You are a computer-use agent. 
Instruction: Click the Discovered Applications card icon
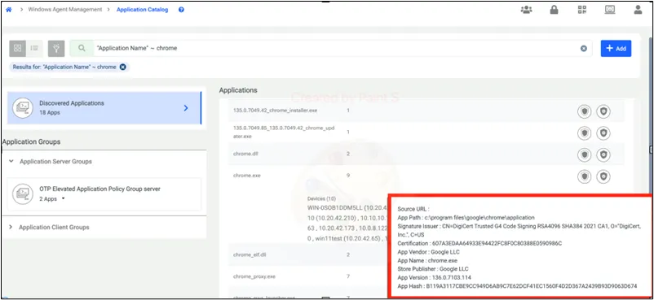click(x=23, y=108)
